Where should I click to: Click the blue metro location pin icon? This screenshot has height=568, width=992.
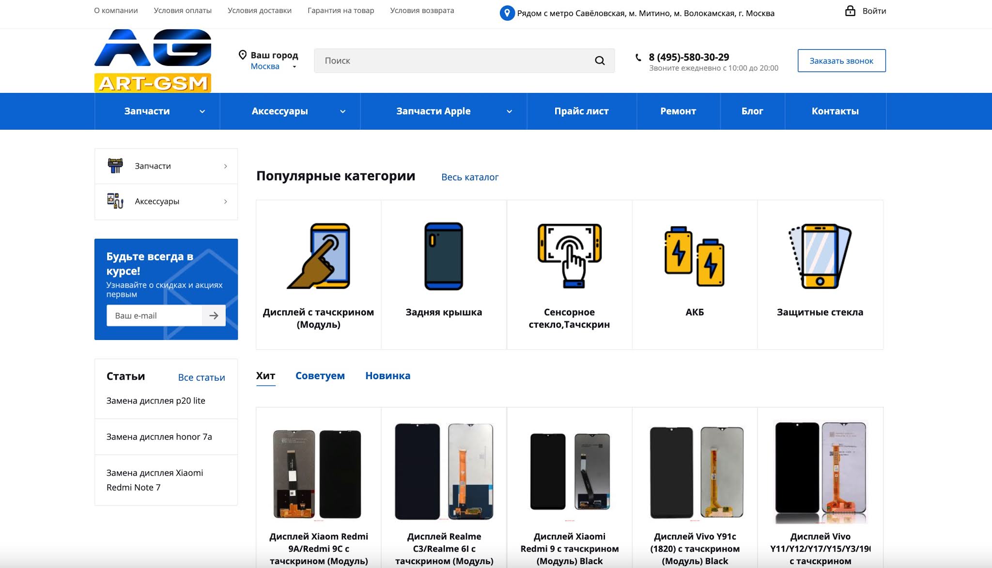tap(507, 13)
